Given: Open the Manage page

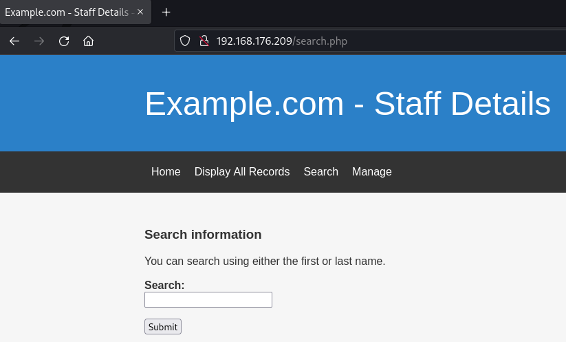Looking at the screenshot, I should pos(371,172).
